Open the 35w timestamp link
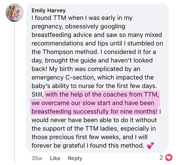Screen dimensions: 176x165 tap(37, 158)
